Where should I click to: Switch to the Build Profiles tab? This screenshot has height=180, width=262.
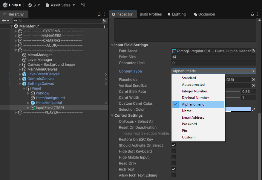click(x=151, y=14)
